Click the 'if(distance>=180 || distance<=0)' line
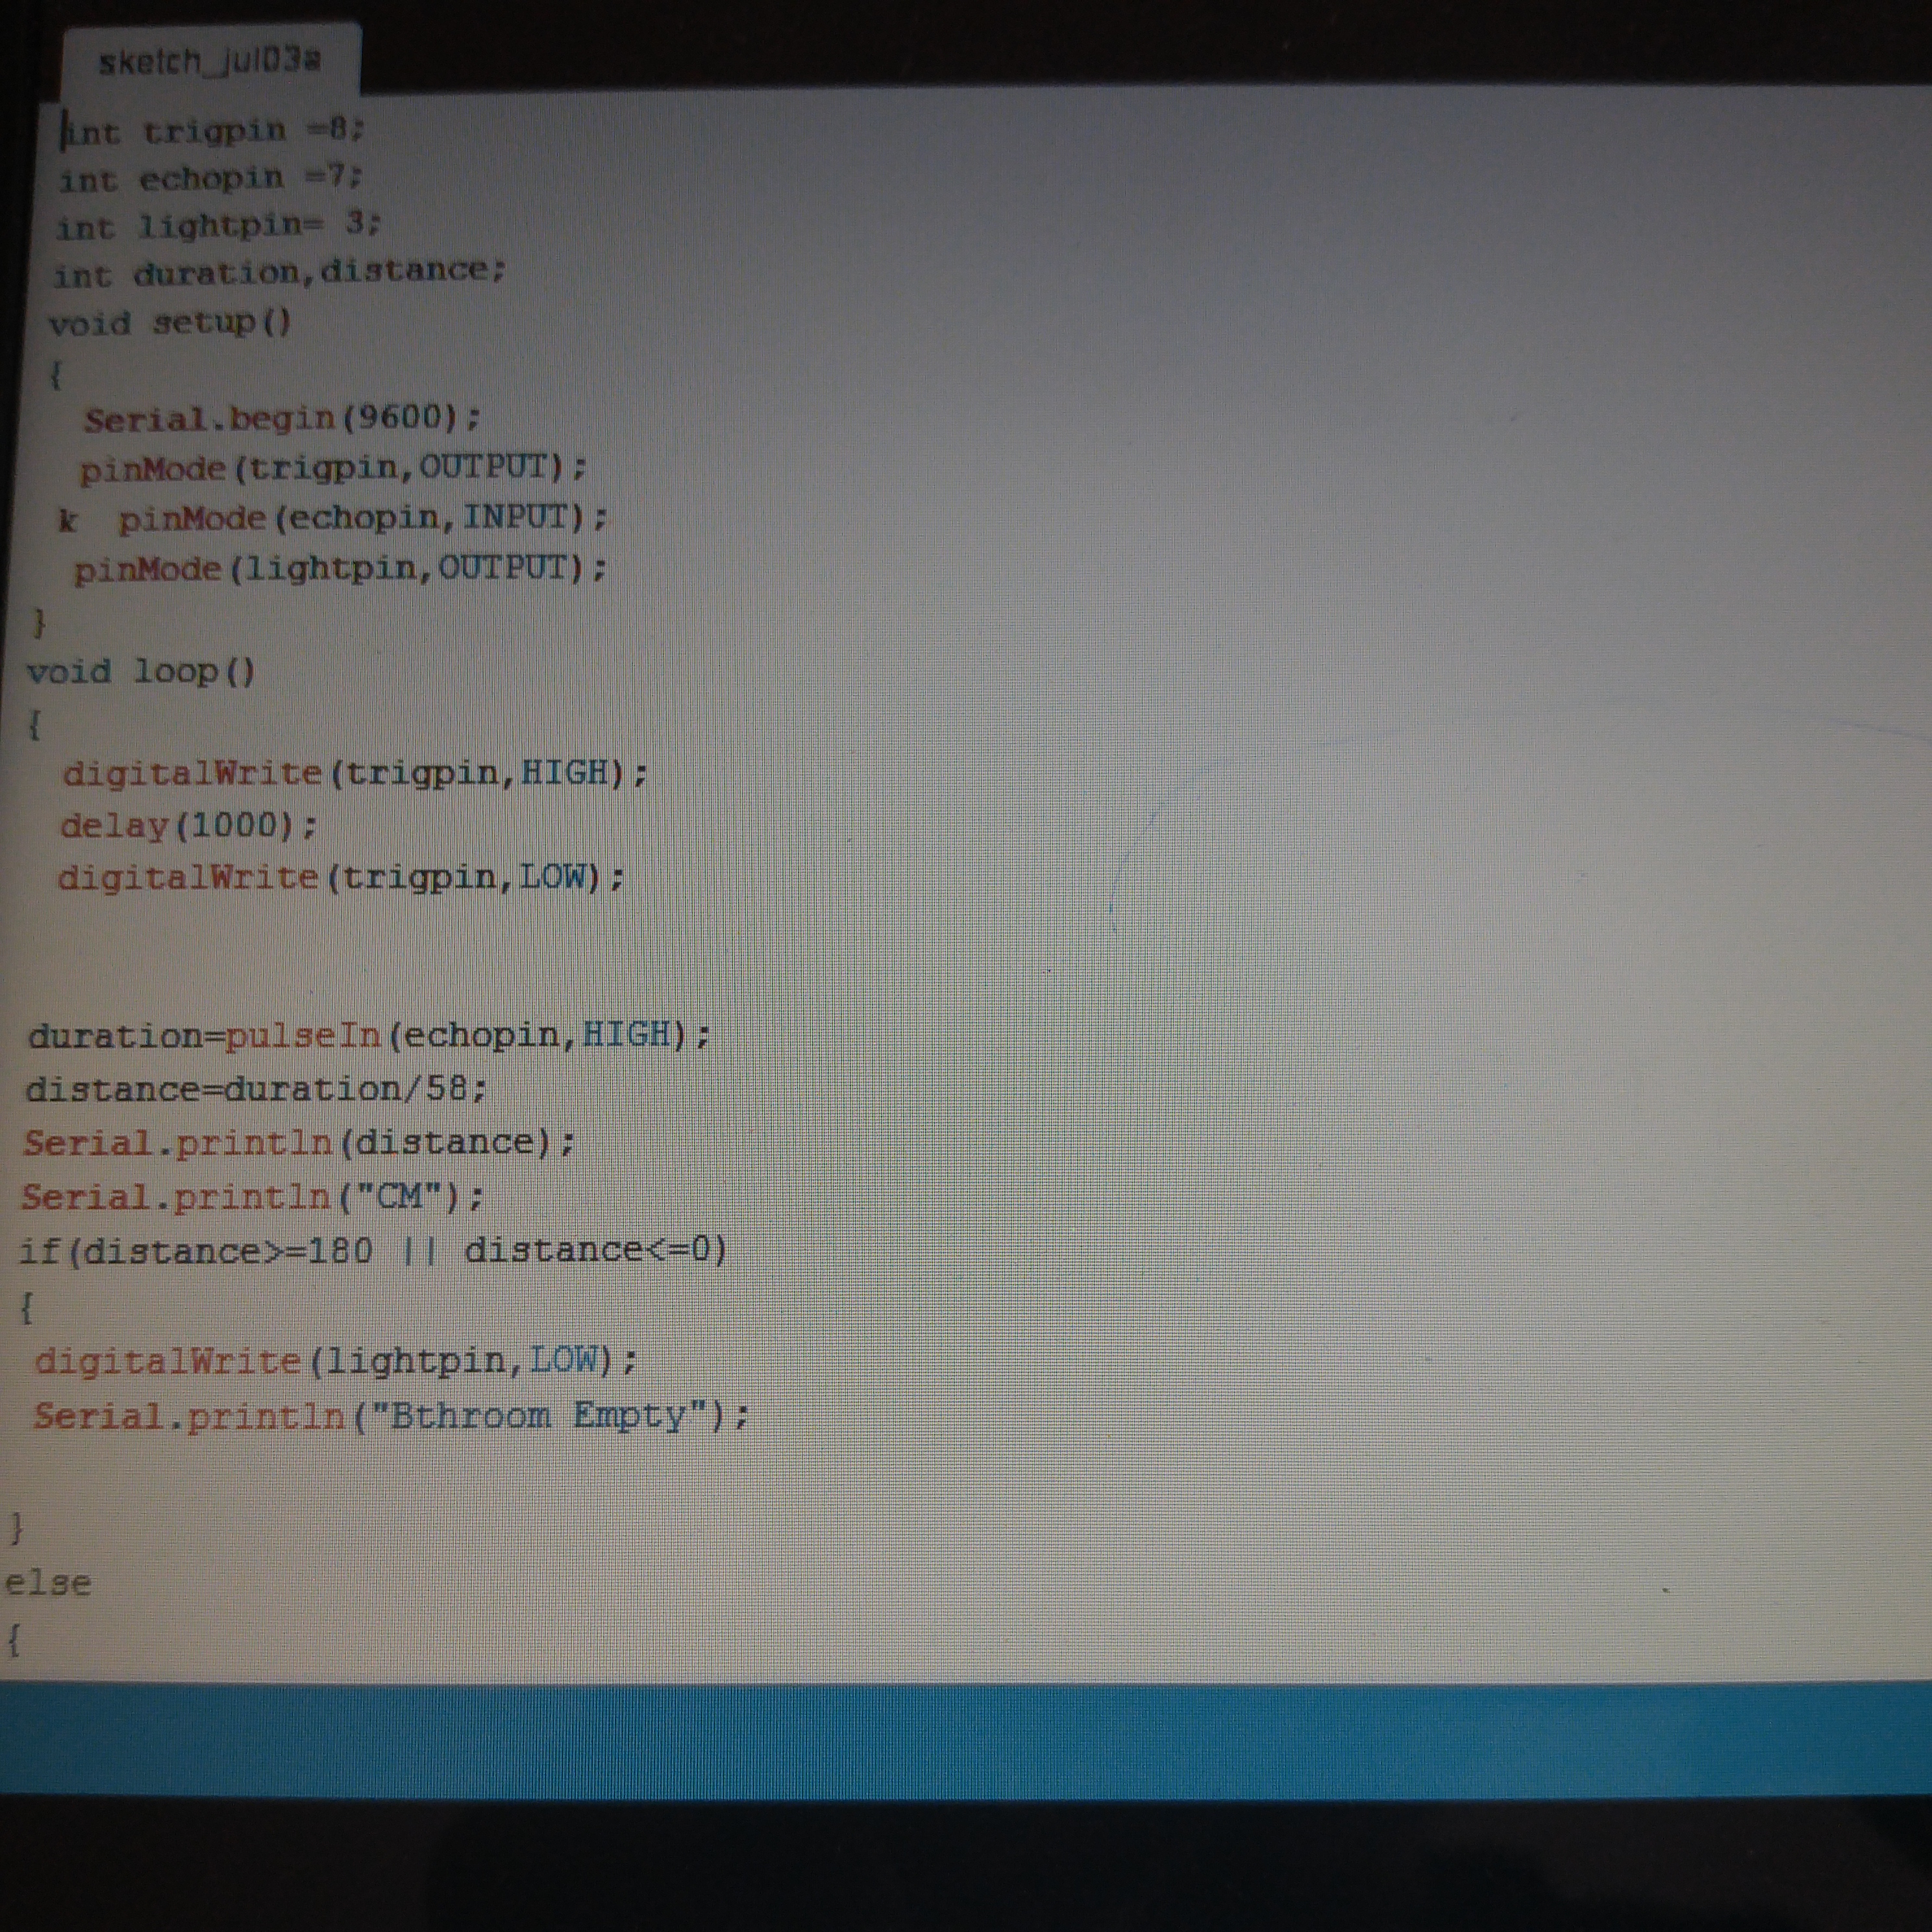1932x1932 pixels. pos(374,1251)
